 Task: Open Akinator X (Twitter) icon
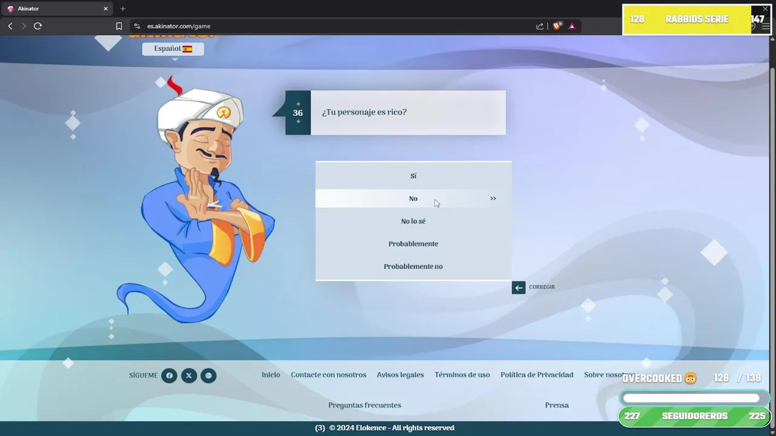coord(189,375)
